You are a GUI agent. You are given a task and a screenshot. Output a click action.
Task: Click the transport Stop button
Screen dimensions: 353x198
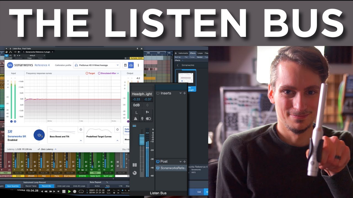[64, 191]
